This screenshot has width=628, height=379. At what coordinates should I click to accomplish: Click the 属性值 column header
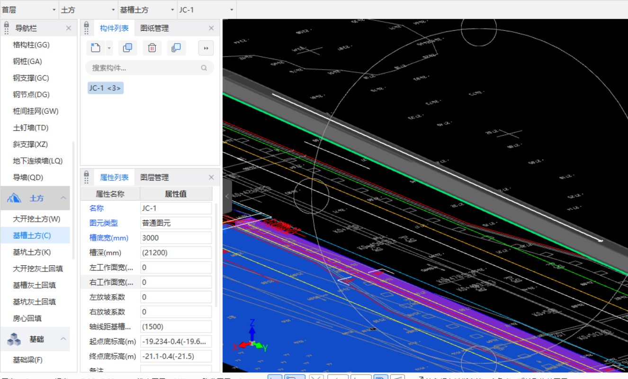tap(176, 194)
